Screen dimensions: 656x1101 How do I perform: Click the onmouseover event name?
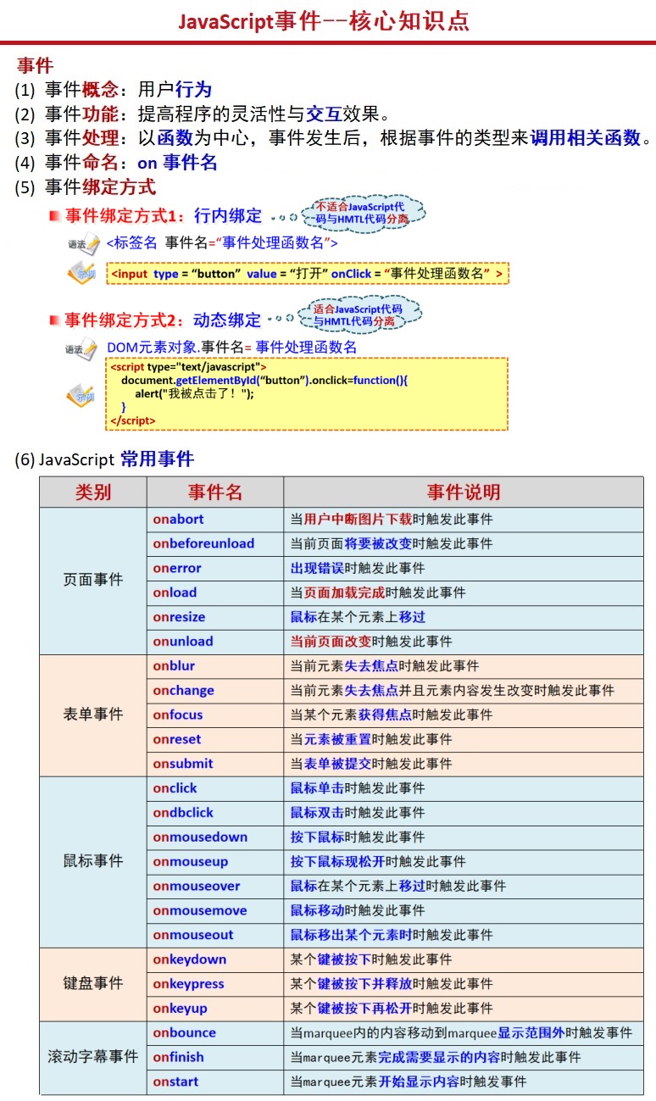(x=197, y=886)
